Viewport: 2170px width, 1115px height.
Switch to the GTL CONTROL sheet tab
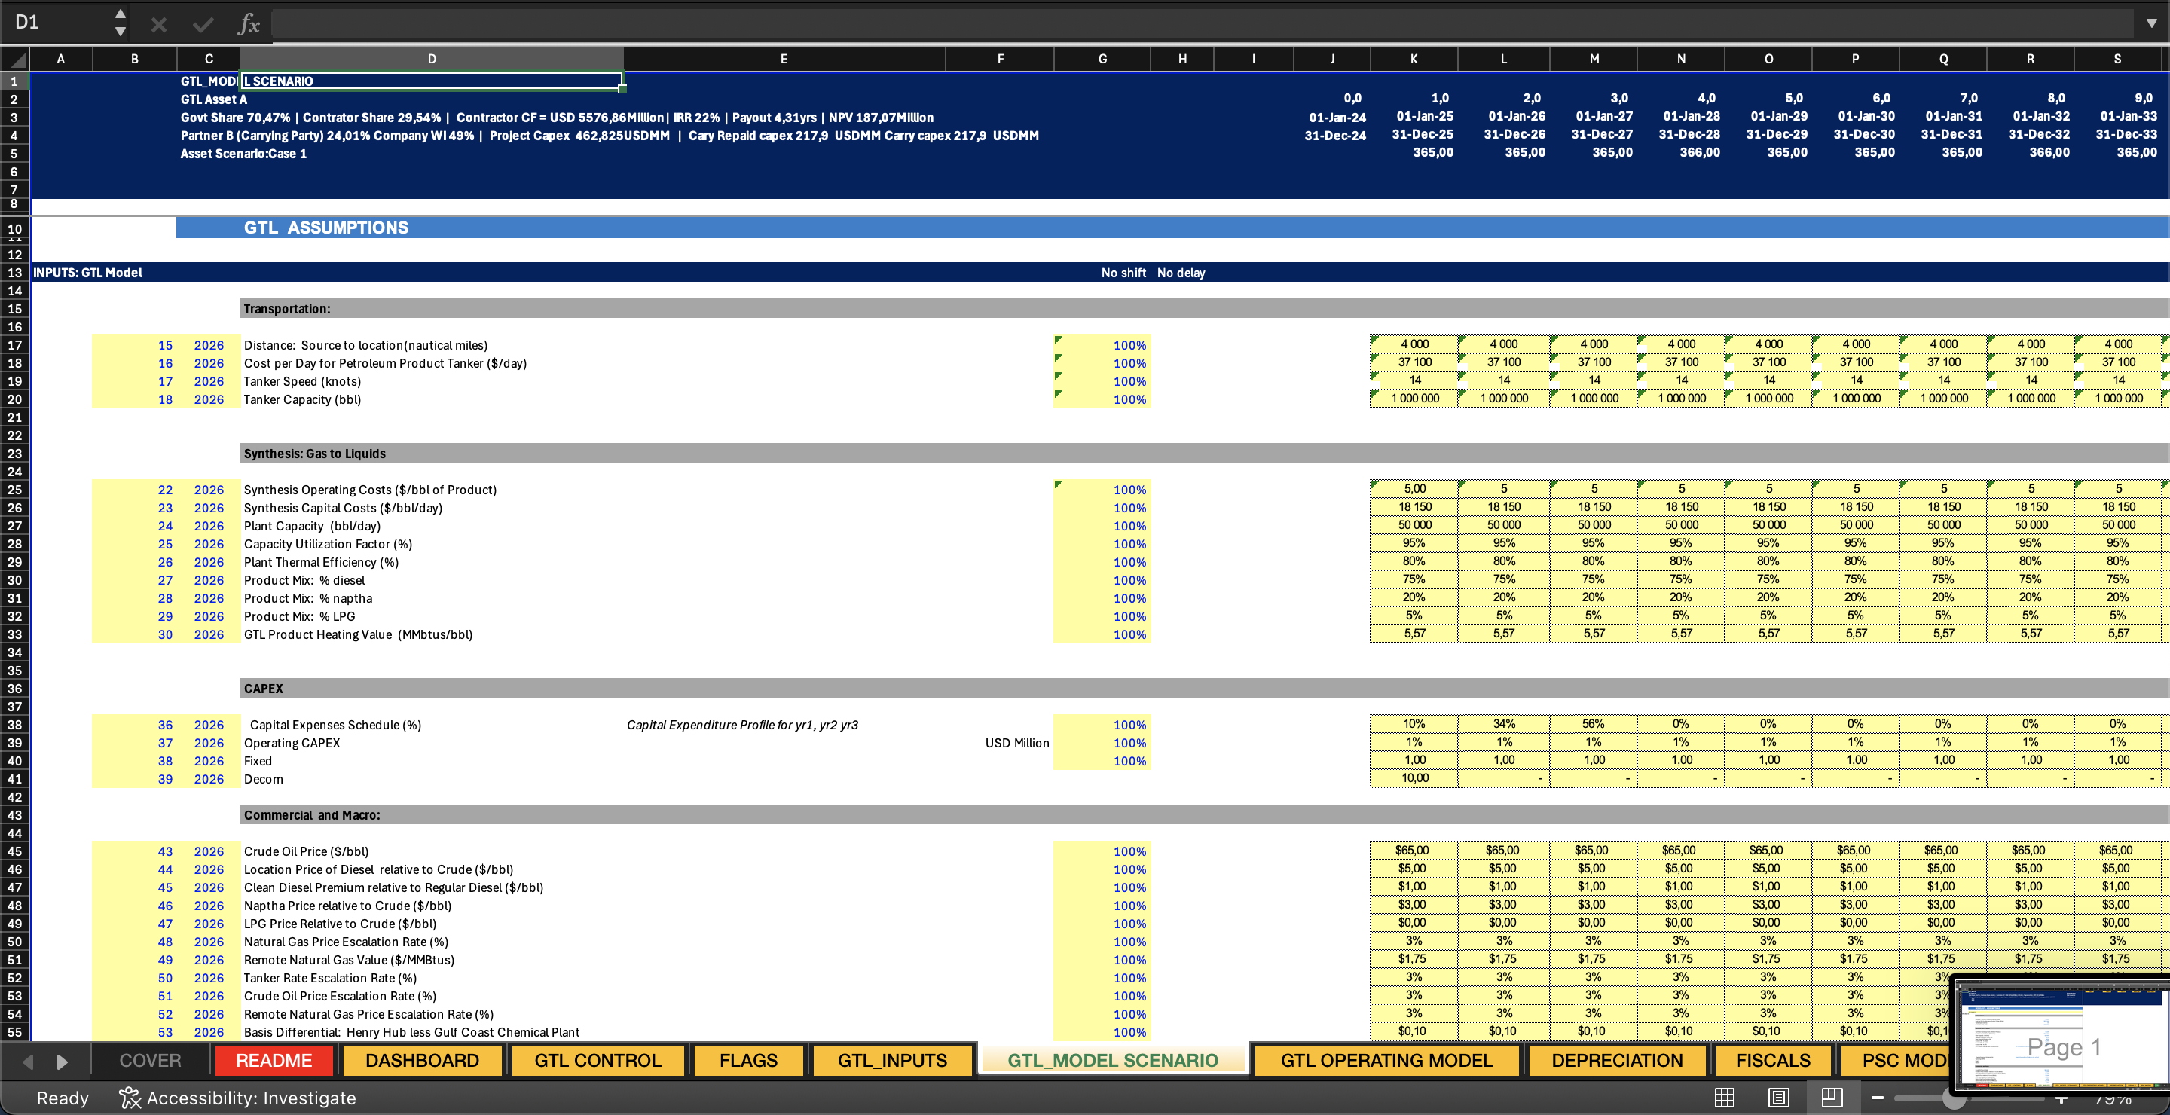pyautogui.click(x=598, y=1060)
